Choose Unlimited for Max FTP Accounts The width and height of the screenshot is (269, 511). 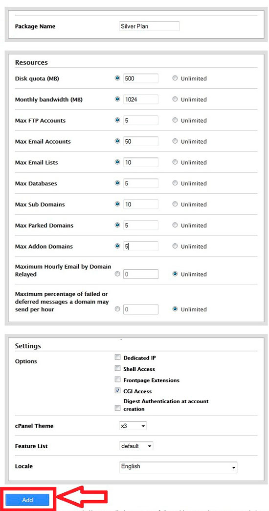coord(175,120)
